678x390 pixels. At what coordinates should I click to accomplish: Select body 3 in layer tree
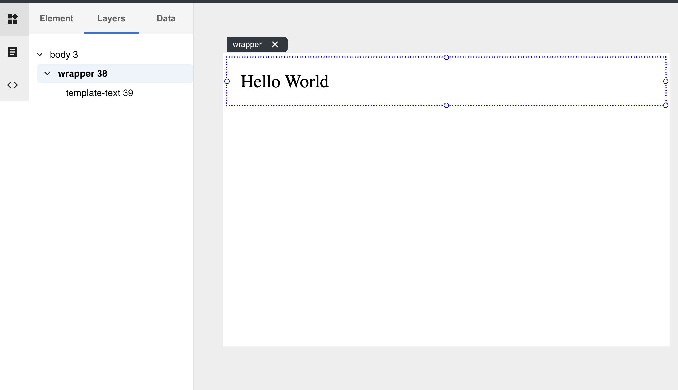64,55
